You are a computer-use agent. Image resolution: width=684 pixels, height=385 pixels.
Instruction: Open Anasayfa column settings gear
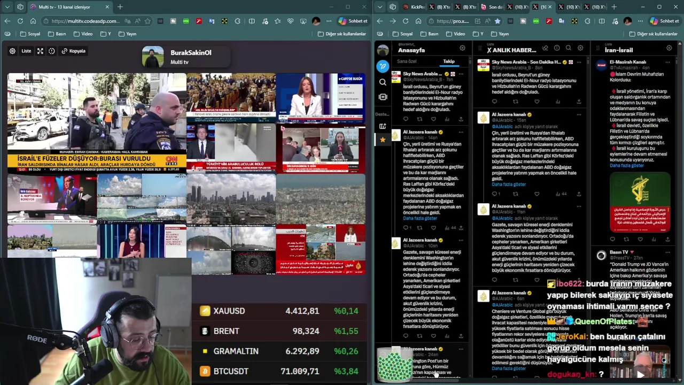click(463, 48)
